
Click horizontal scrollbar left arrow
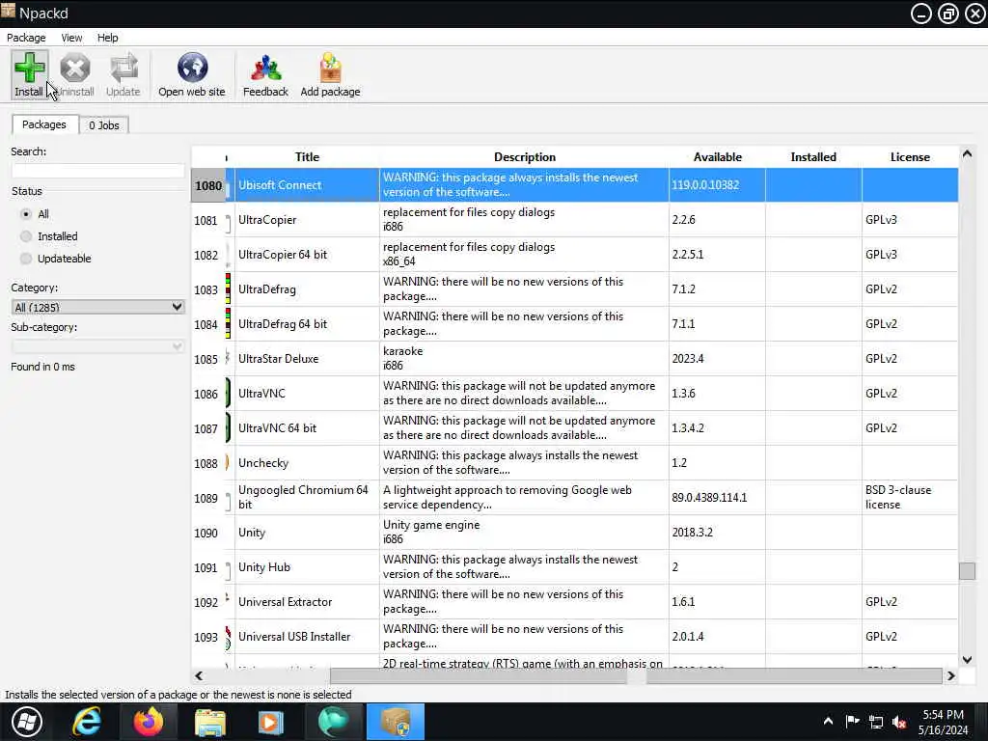coord(199,675)
